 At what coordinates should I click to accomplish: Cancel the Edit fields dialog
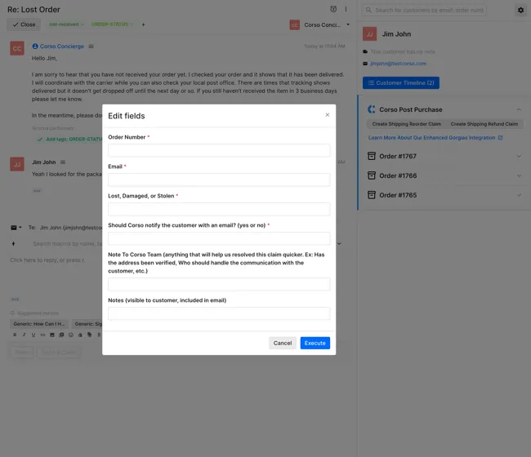click(x=283, y=343)
